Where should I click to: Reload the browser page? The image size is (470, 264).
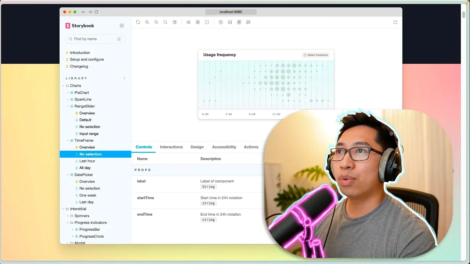[96, 12]
